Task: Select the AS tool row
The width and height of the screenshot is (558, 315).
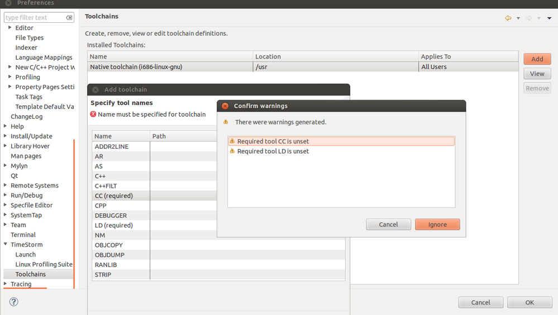Action: click(x=155, y=166)
